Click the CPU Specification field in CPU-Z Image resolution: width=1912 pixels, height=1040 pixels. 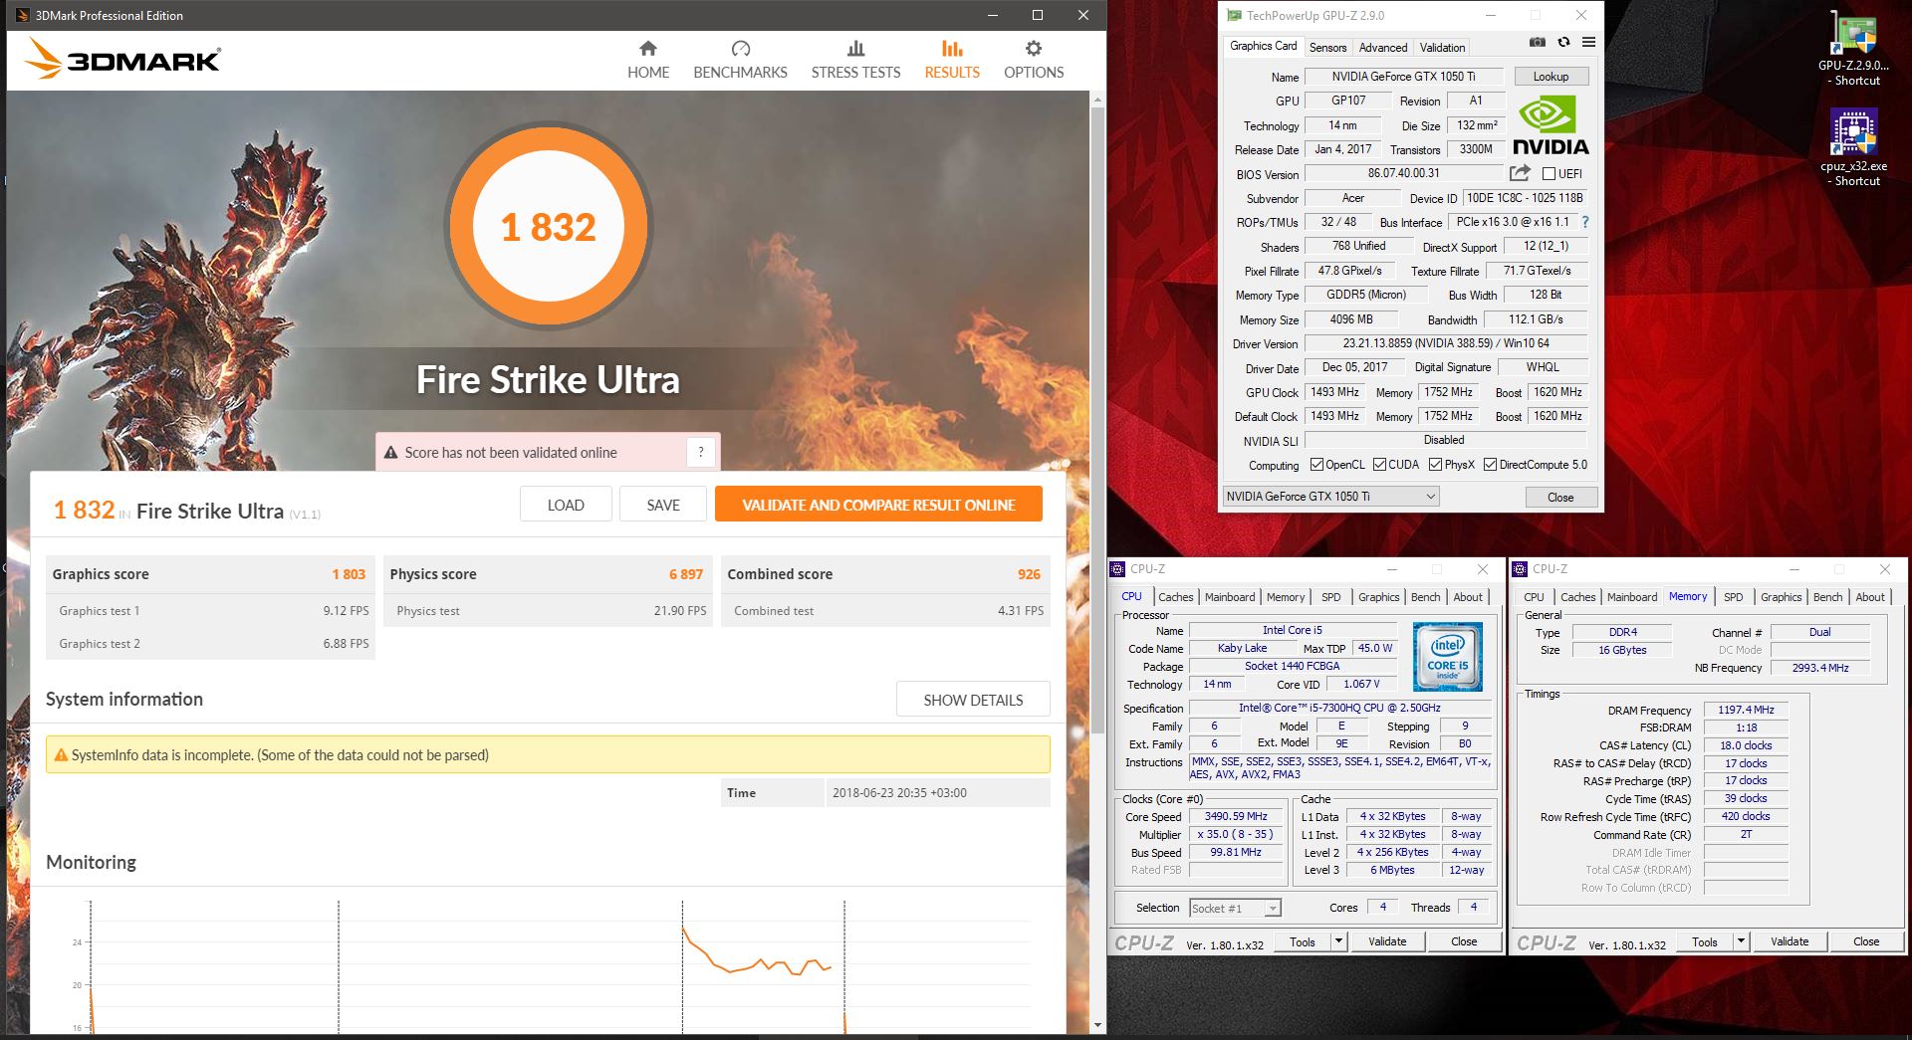1339,708
